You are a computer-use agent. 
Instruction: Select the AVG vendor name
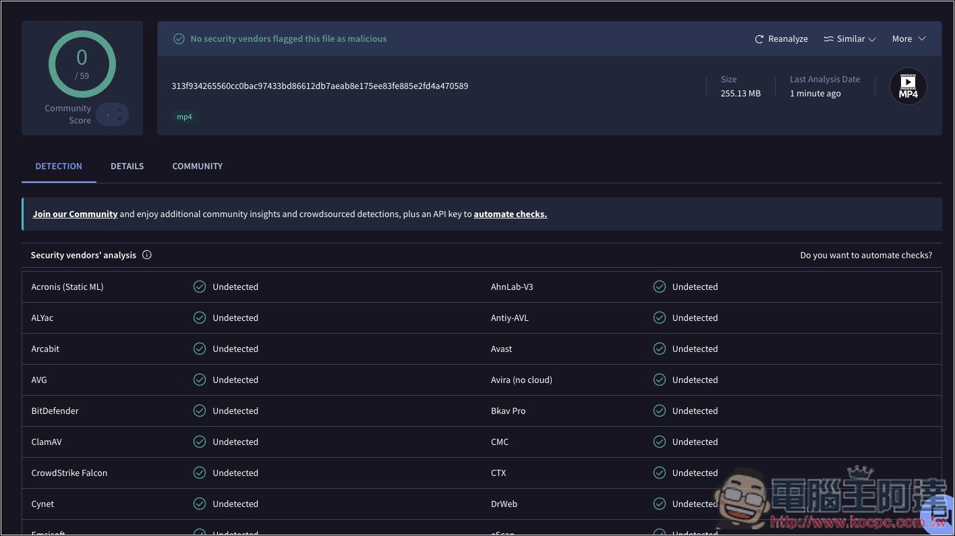coord(39,380)
